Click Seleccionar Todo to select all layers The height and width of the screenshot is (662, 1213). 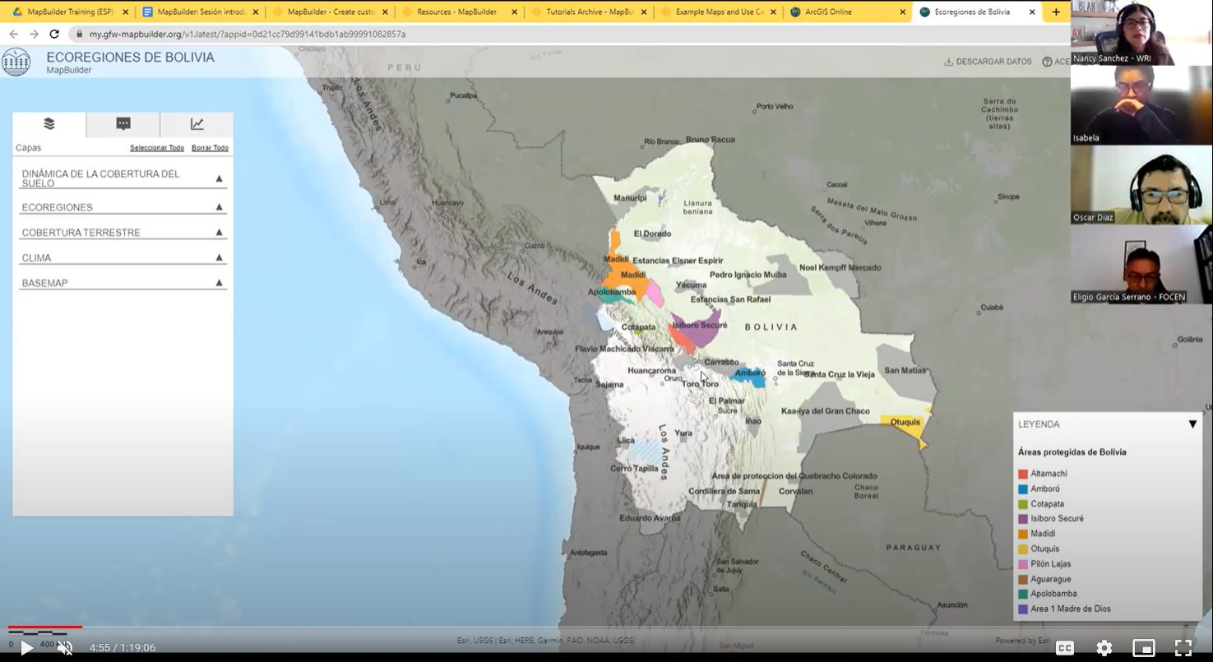(x=156, y=146)
